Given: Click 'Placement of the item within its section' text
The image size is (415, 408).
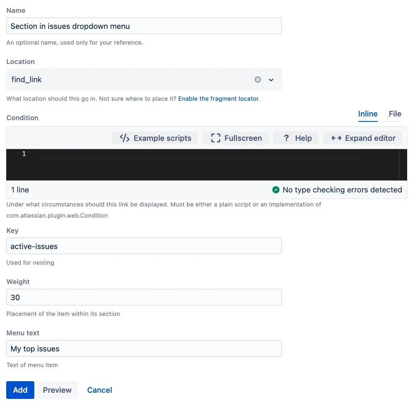Looking at the screenshot, I should [63, 314].
